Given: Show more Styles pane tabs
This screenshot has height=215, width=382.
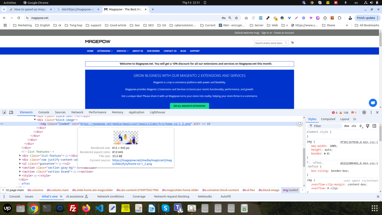Looking at the screenshot, I should [x=354, y=119].
